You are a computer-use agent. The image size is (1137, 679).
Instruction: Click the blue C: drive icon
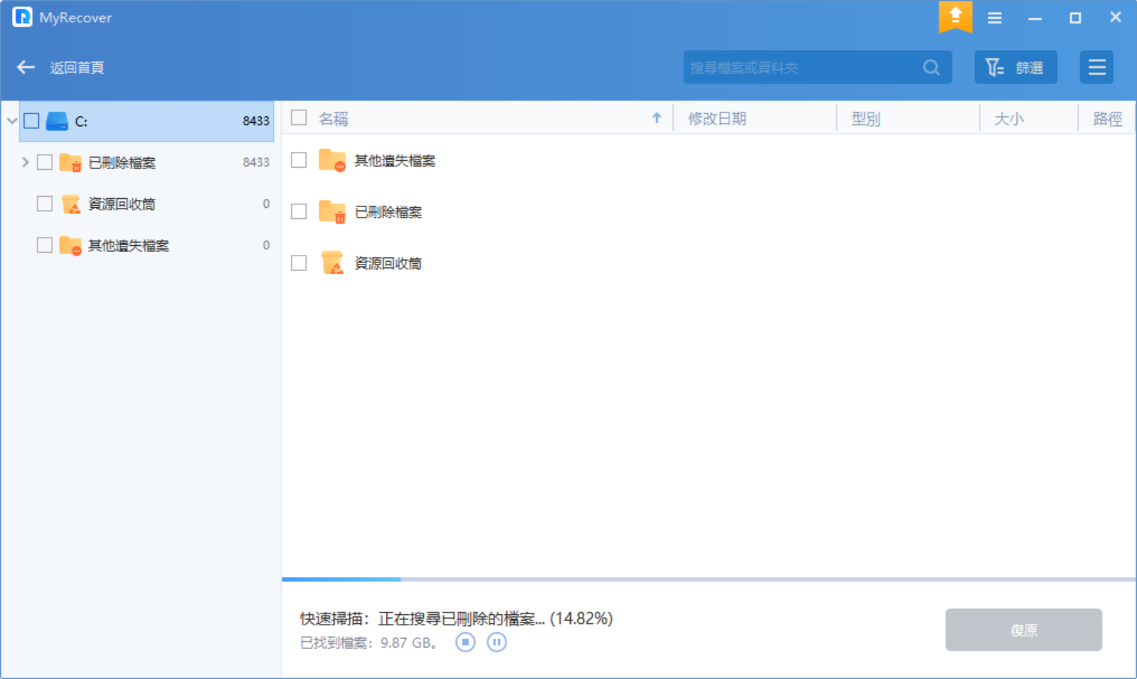[x=57, y=121]
